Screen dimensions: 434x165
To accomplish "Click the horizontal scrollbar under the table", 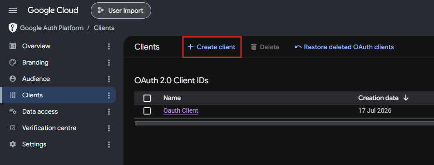I will point(284,123).
